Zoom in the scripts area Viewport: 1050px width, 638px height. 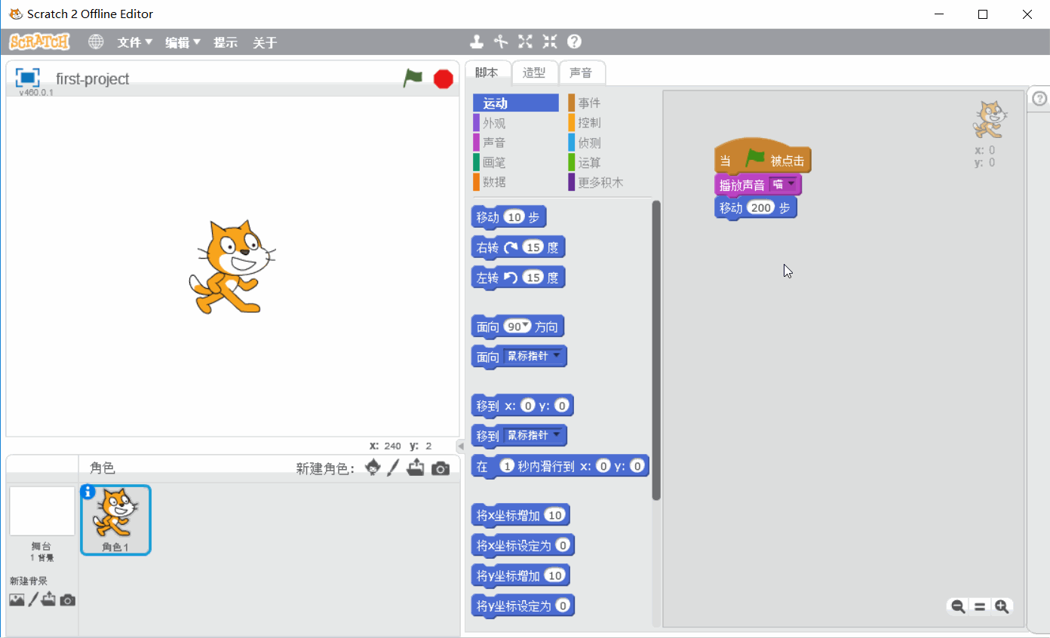[1002, 606]
